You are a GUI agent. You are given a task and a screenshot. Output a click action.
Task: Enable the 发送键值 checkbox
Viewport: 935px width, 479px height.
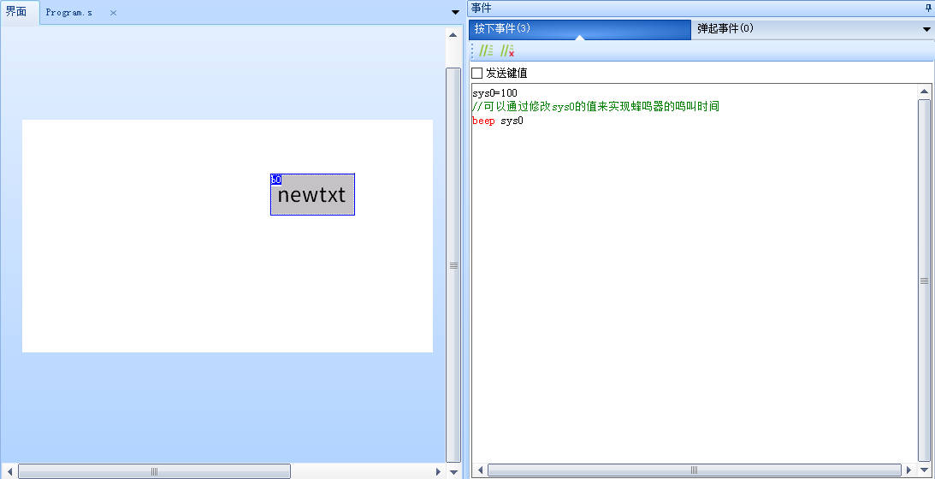coord(477,74)
